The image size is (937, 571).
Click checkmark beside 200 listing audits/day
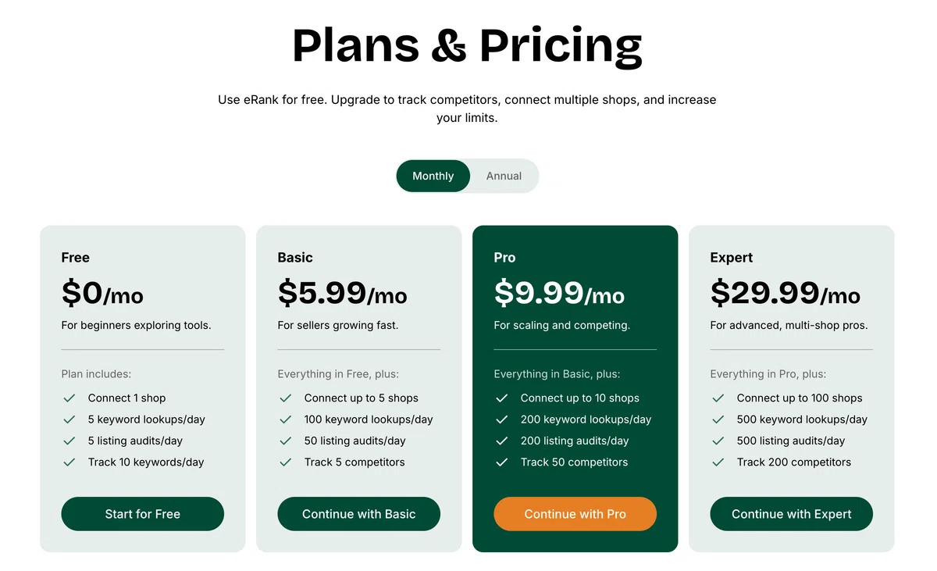click(x=502, y=441)
